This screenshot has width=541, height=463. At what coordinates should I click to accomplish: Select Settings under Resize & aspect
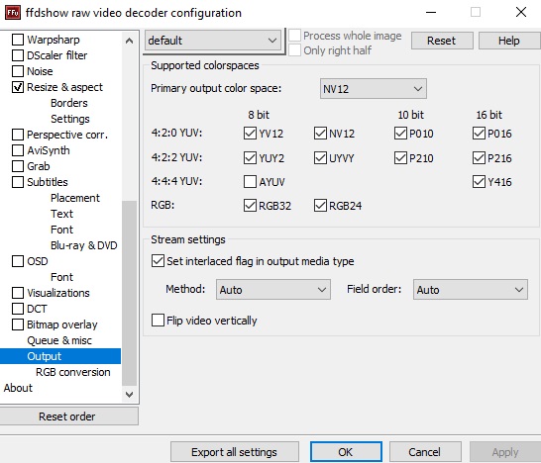pos(70,119)
